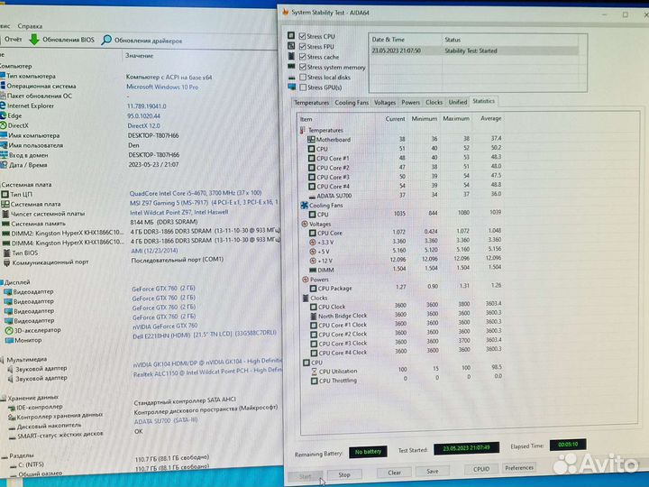
Task: Select the Stability Test: Started log row
Action: coord(474,51)
